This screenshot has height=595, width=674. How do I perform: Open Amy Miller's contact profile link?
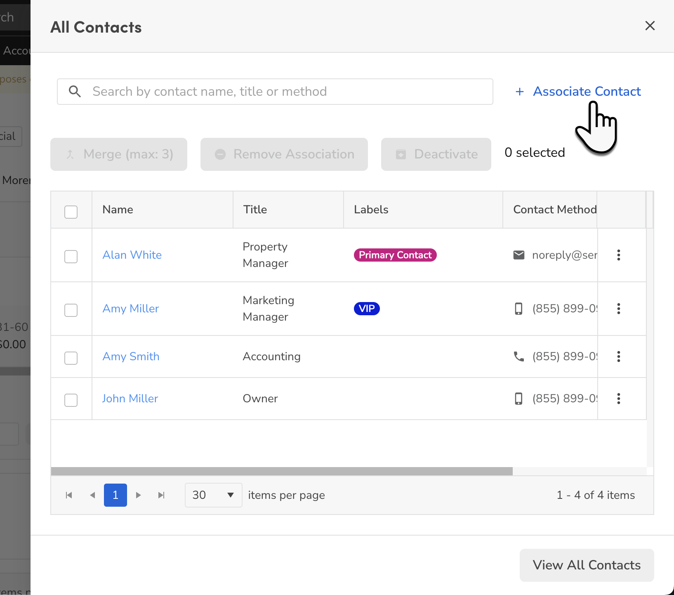coord(130,308)
